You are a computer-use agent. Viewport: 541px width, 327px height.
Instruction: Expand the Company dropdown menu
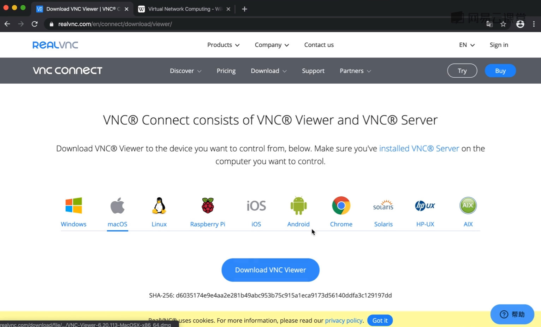click(272, 45)
